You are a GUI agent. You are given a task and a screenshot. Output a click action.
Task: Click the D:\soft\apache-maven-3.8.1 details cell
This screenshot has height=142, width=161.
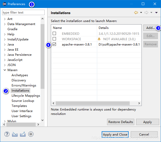tap(119, 45)
